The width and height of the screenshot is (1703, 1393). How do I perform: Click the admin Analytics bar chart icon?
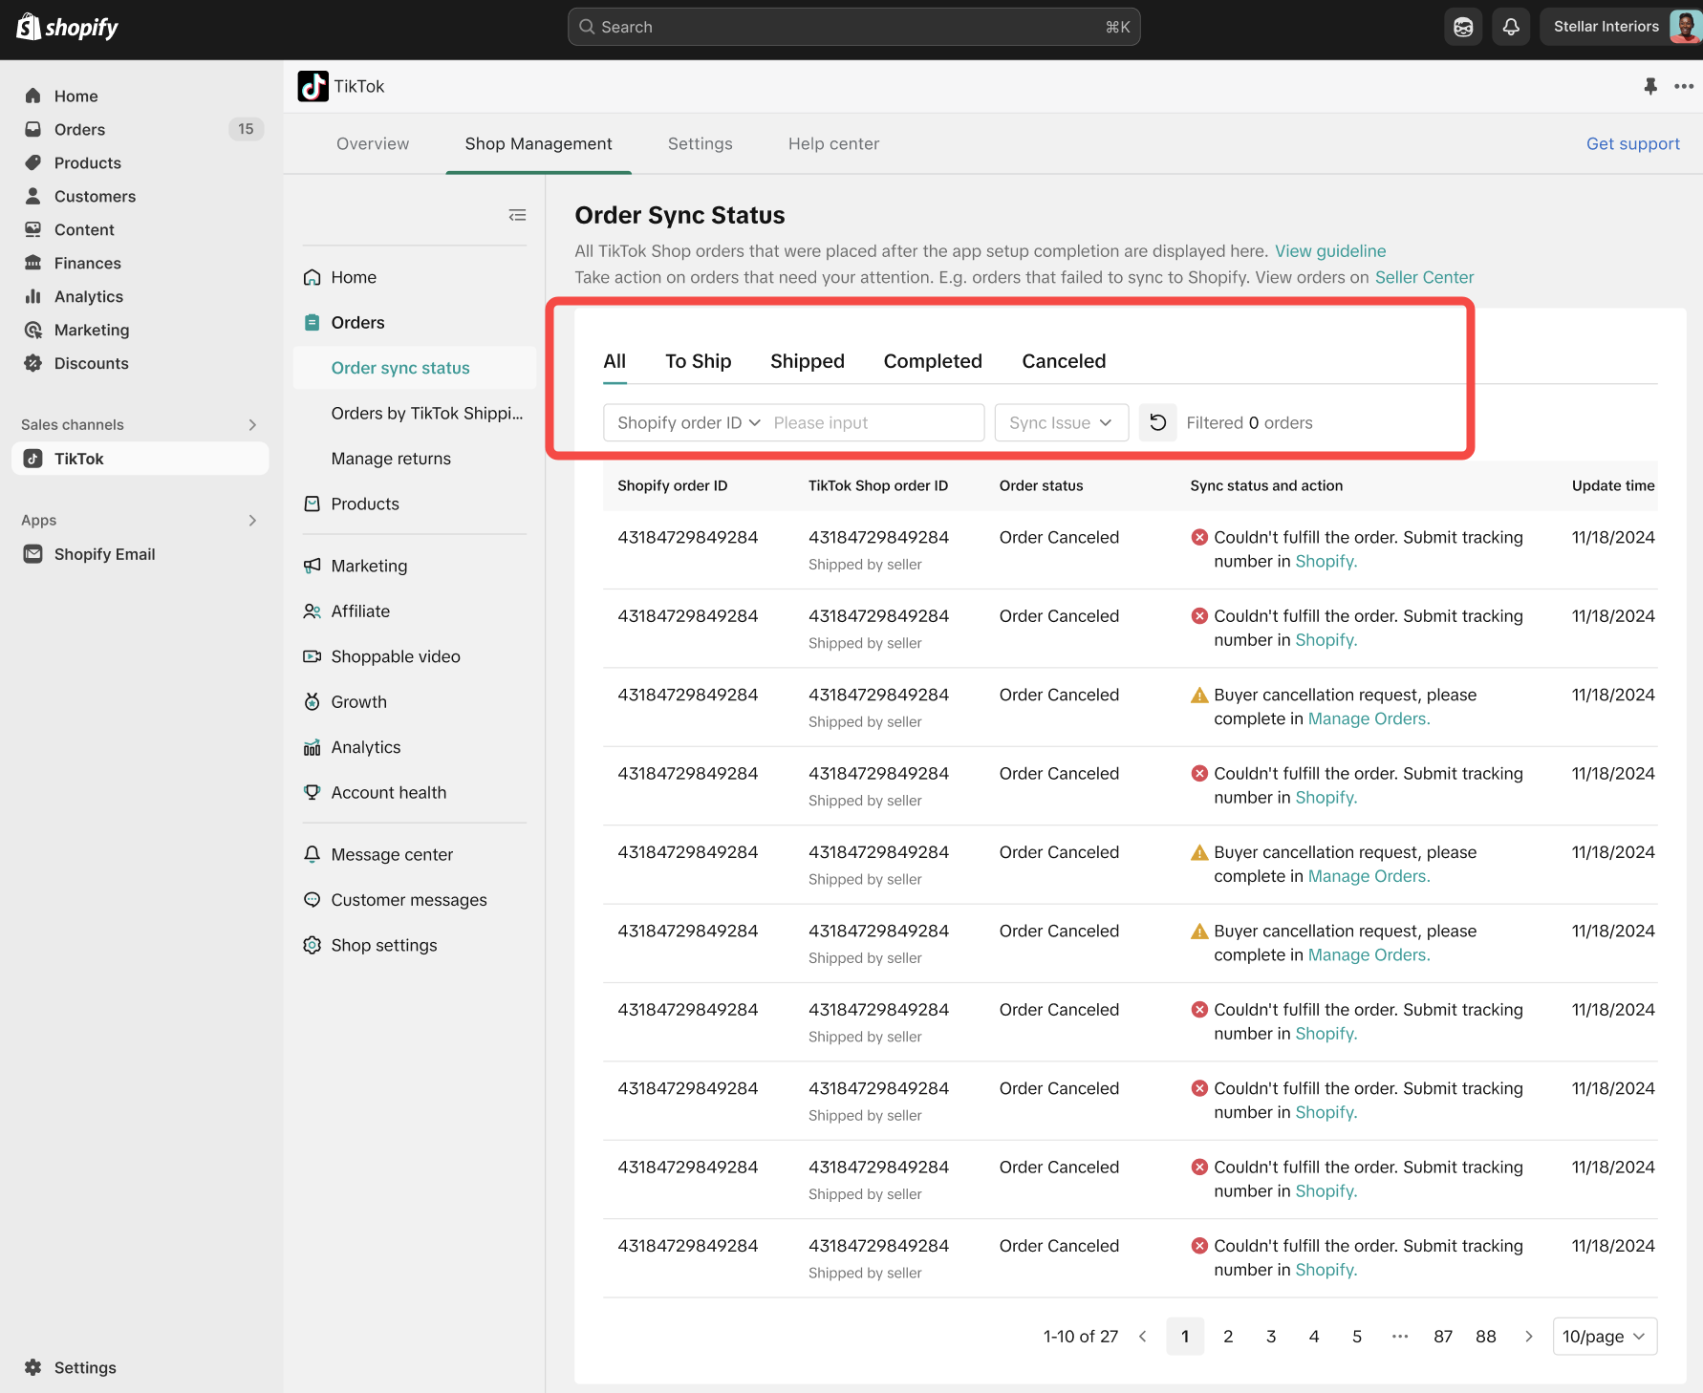[x=33, y=296]
